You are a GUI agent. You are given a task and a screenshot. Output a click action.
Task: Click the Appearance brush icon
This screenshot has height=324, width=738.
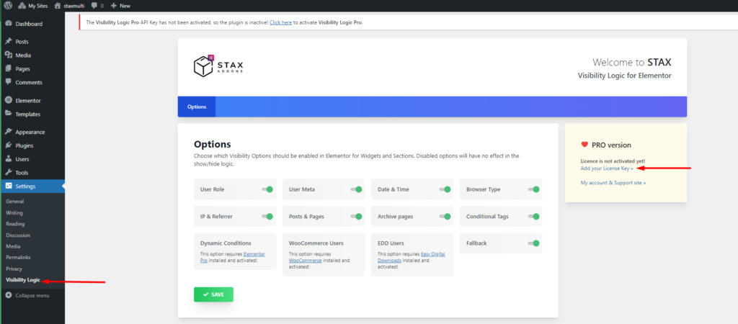(x=8, y=132)
